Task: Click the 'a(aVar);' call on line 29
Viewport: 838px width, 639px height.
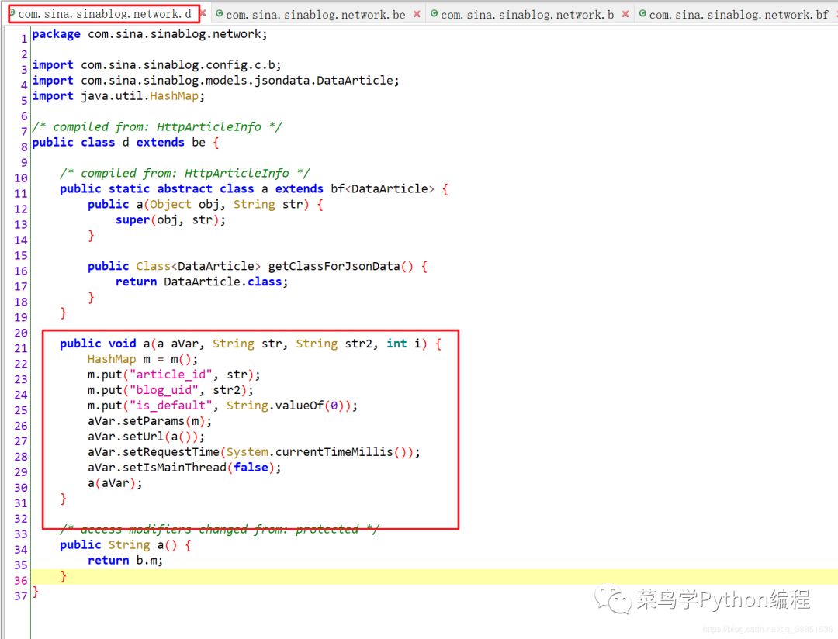Action: (x=115, y=484)
